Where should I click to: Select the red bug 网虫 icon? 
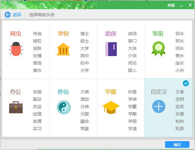[x=16, y=49]
